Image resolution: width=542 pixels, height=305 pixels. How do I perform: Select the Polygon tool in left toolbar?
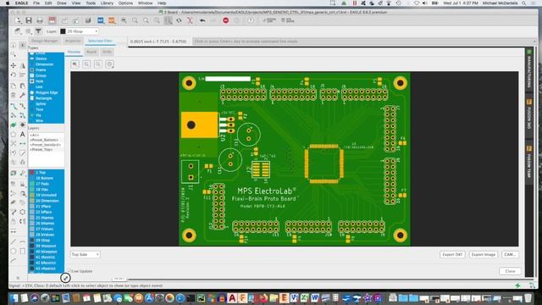[x=14, y=134]
